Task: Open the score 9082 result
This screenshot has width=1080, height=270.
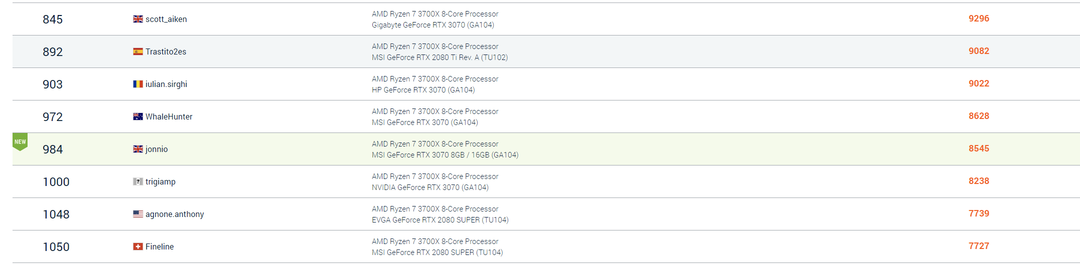Action: coord(978,51)
